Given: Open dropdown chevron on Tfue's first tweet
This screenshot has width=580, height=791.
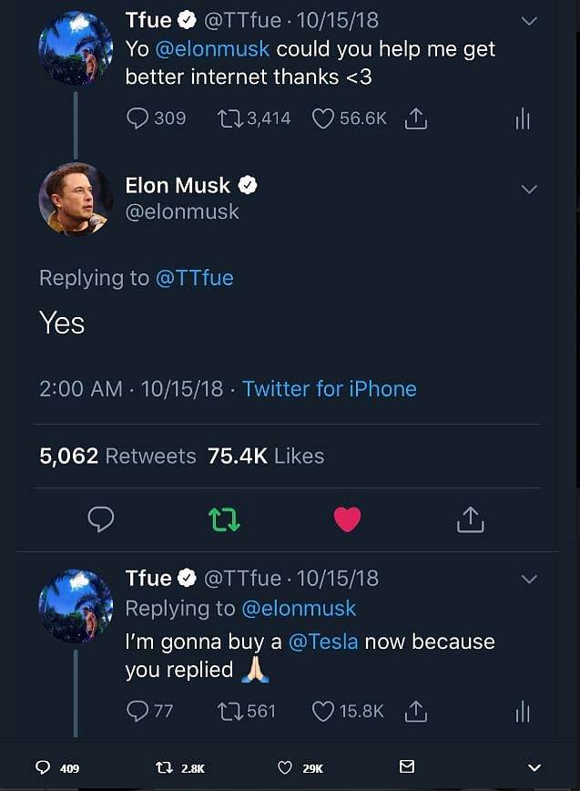Looking at the screenshot, I should pos(529,21).
